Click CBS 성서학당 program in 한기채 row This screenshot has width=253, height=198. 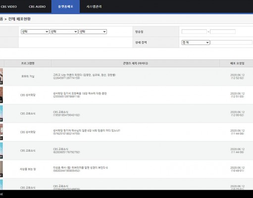coord(28,132)
